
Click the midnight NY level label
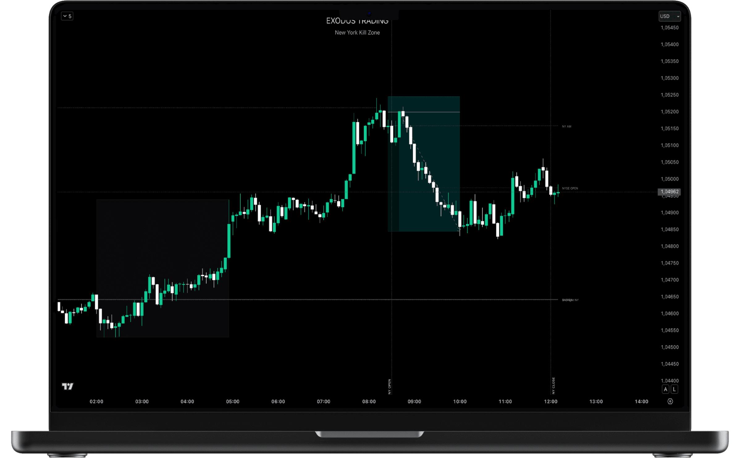click(570, 300)
